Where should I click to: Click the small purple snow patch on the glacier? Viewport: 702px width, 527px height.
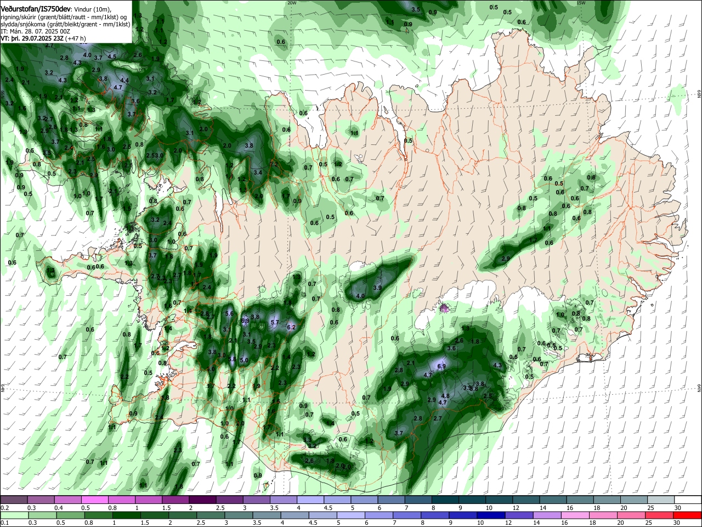(444, 308)
